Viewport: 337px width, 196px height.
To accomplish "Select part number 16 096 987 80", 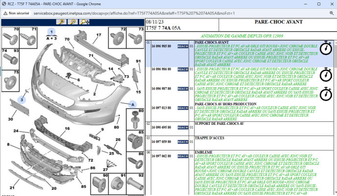I will (x=161, y=88).
